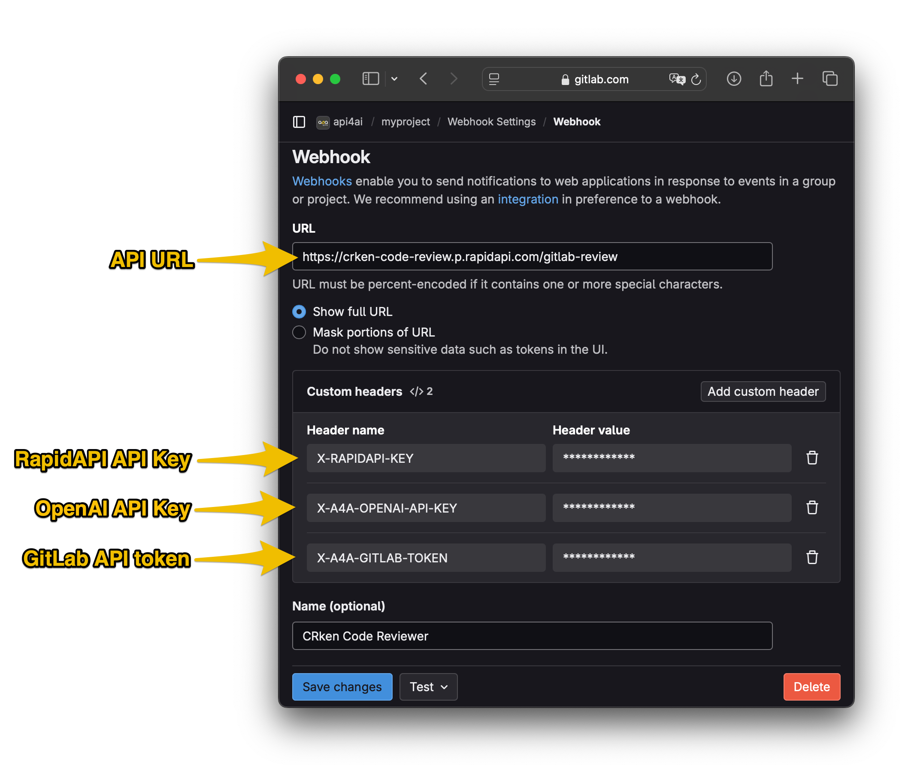Delete the X-A4A-OPENAI-API-KEY header with trash icon
902x765 pixels.
pos(811,507)
